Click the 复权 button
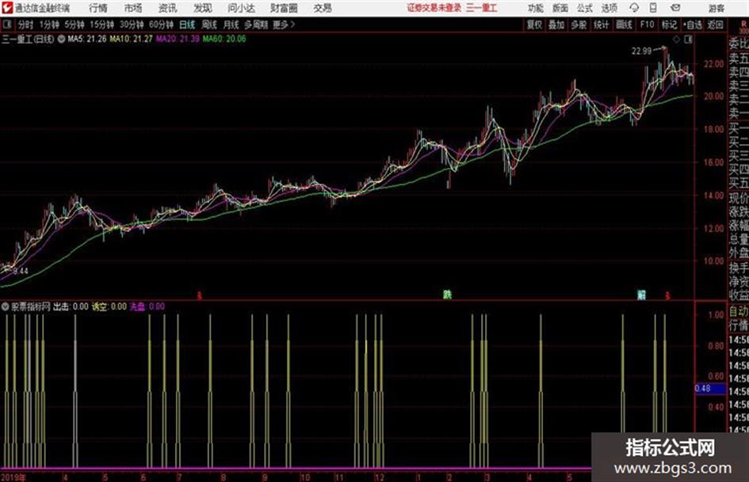This screenshot has width=749, height=482. click(534, 25)
